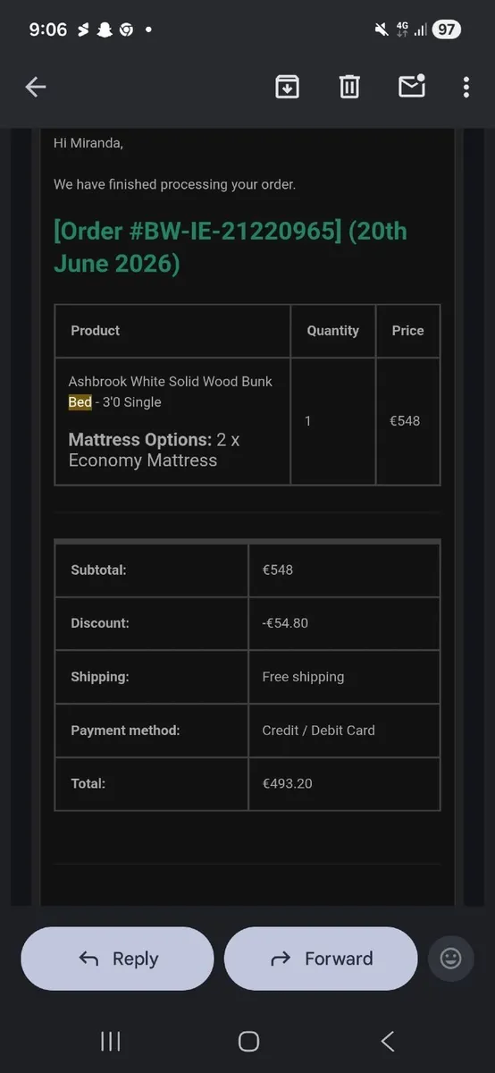Tap the Android home button
The width and height of the screenshot is (495, 1073).
pyautogui.click(x=248, y=1041)
